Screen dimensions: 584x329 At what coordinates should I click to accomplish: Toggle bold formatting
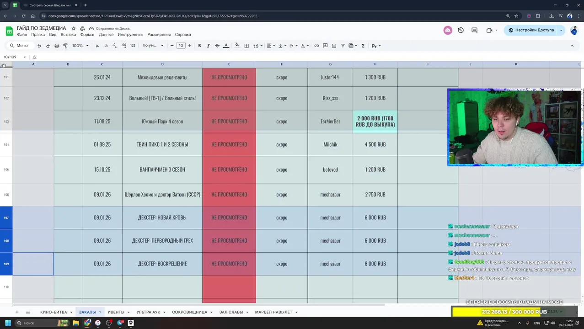pos(199,46)
